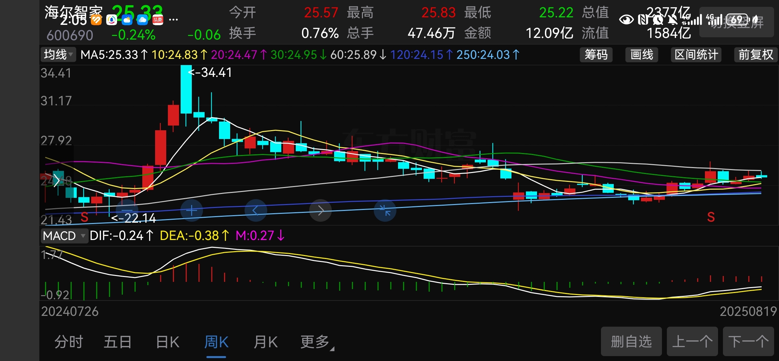Tap the shrink arrows chart control

point(385,211)
